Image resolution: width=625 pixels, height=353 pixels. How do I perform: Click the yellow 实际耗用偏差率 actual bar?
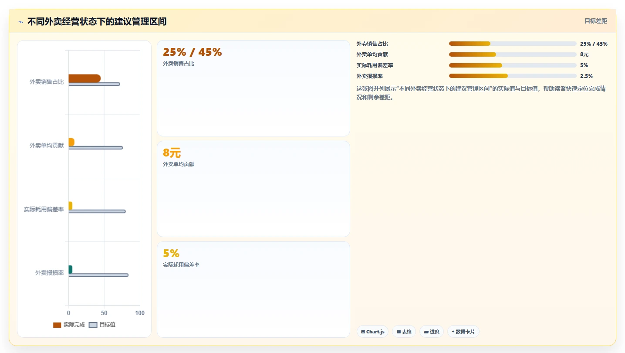[x=70, y=206]
